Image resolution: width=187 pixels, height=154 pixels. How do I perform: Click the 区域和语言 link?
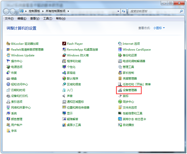tap(74, 84)
